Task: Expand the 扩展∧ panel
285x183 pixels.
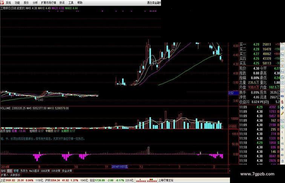Action: (x=5, y=175)
